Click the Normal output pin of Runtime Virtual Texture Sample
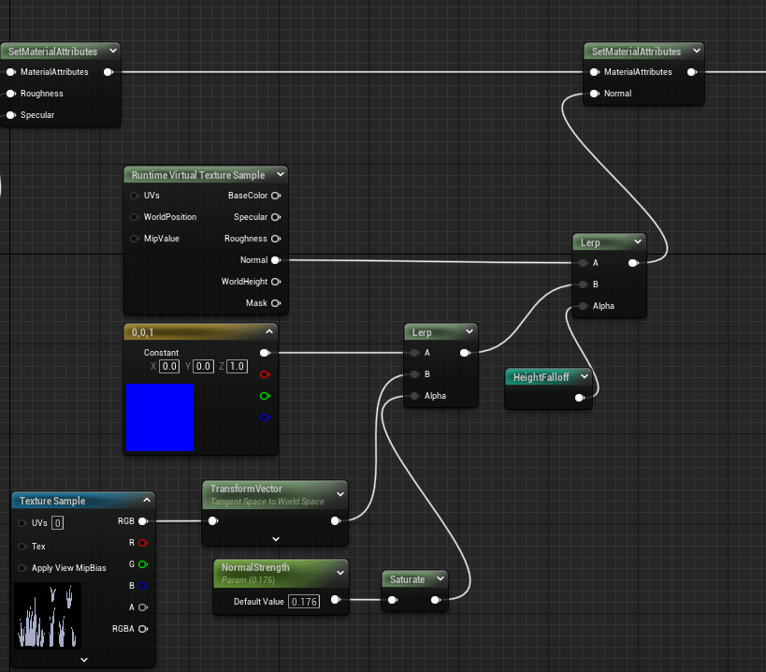Screen dimensions: 766x672 [x=276, y=260]
